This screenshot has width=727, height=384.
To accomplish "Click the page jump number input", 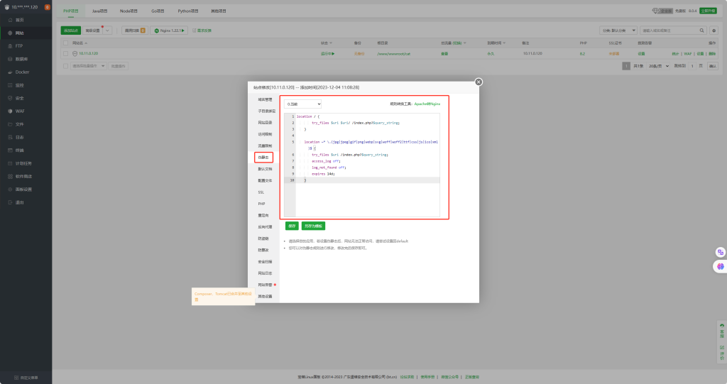I will pos(692,66).
